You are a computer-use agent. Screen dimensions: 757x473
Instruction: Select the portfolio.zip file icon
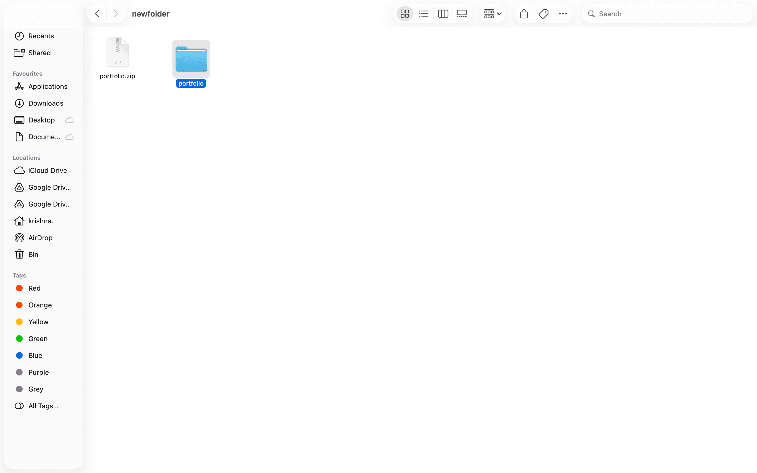(117, 52)
